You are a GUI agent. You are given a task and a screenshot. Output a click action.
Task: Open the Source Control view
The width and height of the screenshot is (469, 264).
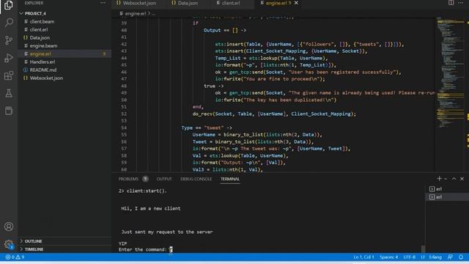[x=9, y=40]
